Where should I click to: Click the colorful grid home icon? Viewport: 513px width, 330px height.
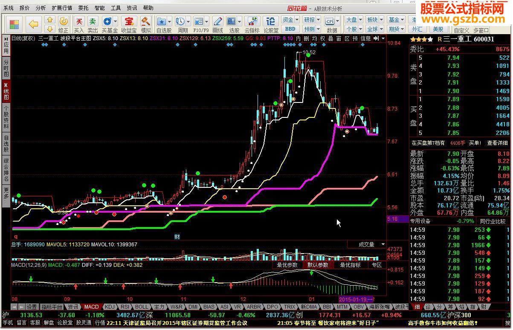pyautogui.click(x=14, y=24)
